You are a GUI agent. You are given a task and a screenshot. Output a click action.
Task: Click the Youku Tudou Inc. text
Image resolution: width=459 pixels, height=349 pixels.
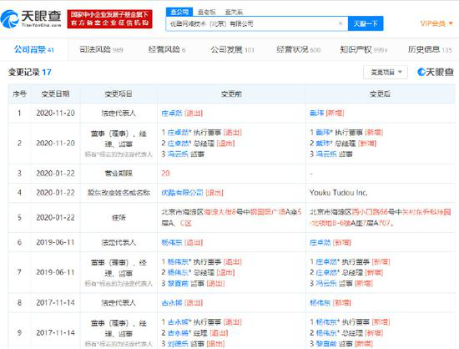(338, 193)
